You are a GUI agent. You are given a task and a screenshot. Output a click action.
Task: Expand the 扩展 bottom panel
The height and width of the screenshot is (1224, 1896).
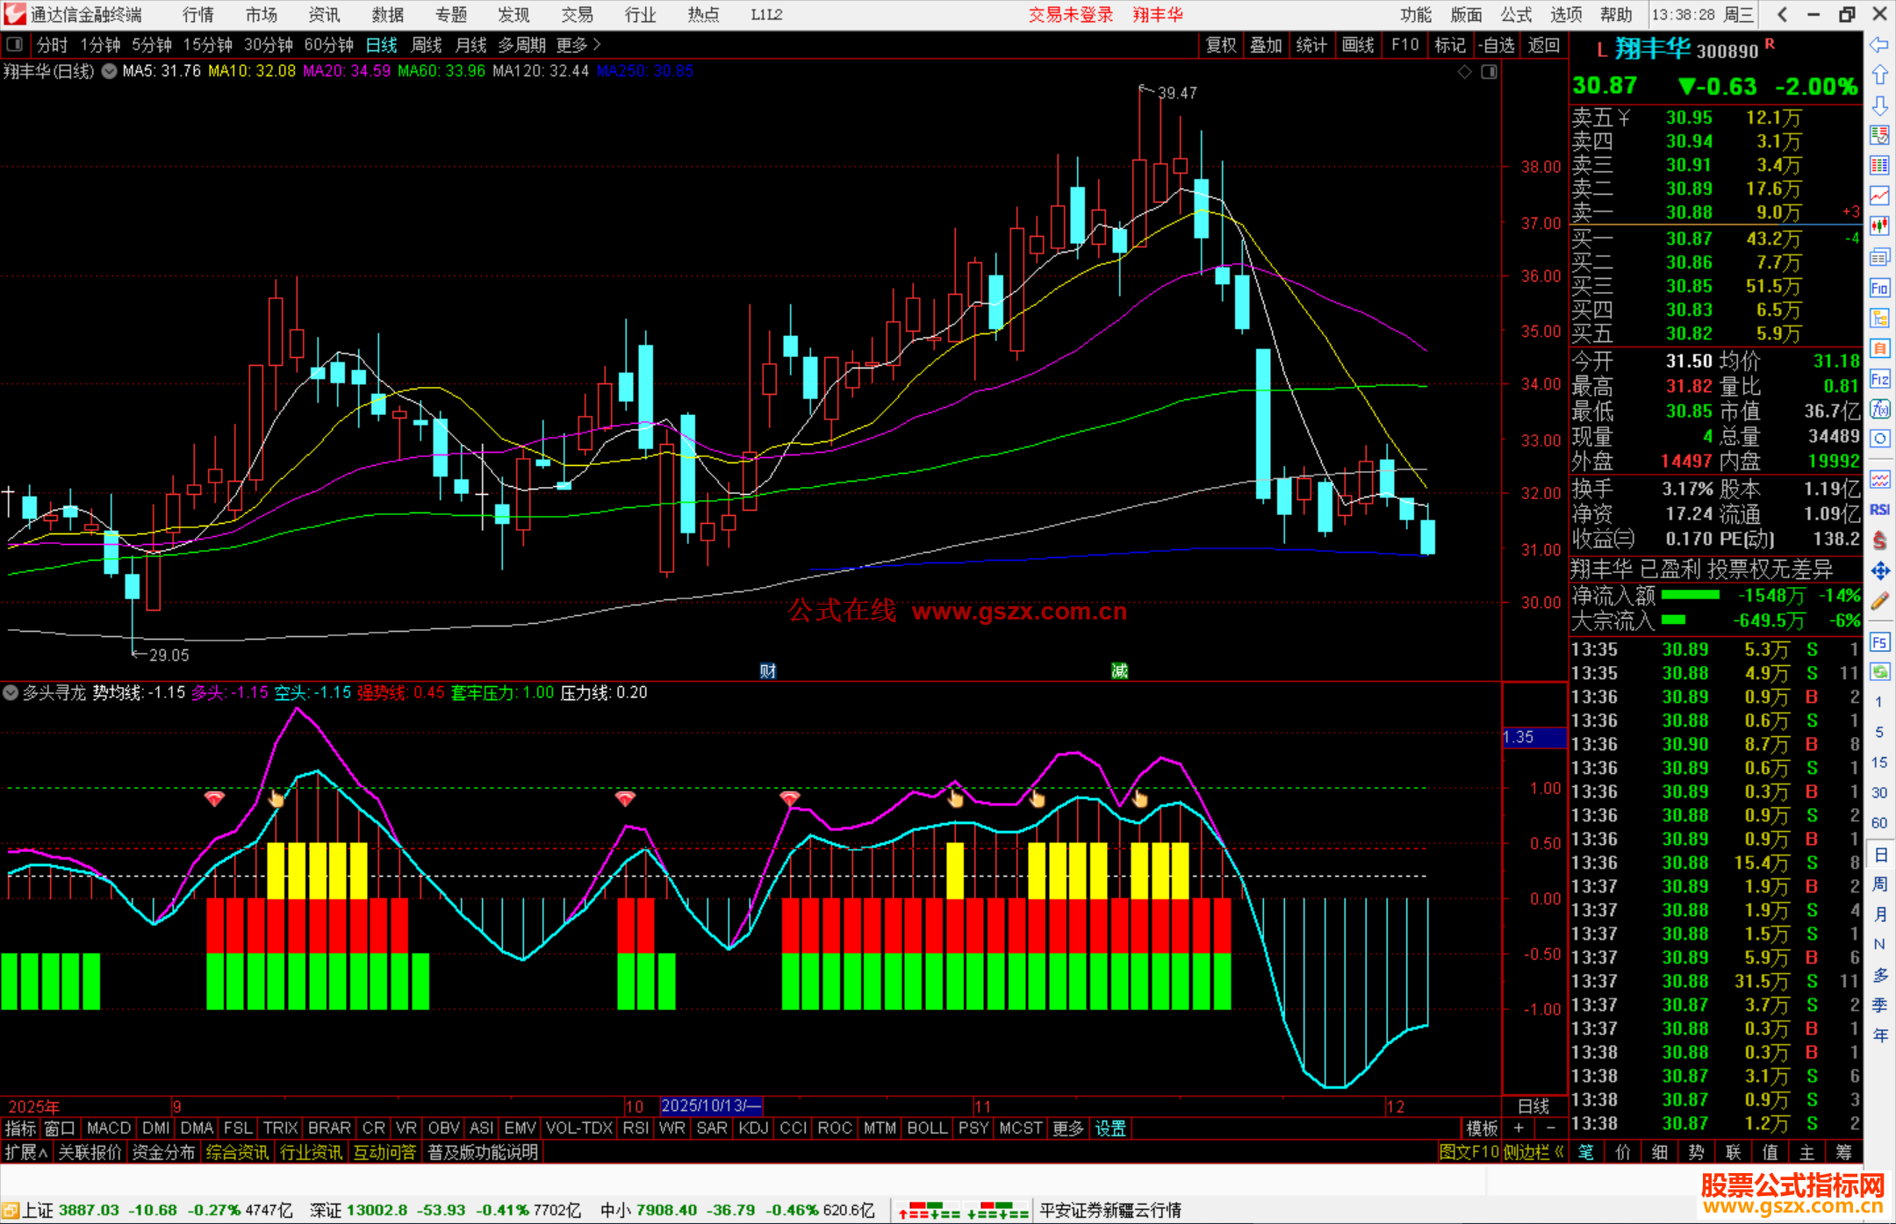point(26,1152)
